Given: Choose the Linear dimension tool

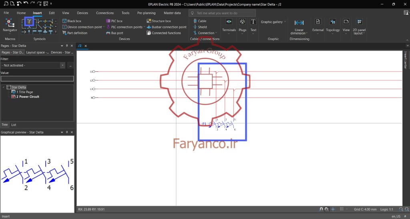Looking at the screenshot, I should point(299,27).
